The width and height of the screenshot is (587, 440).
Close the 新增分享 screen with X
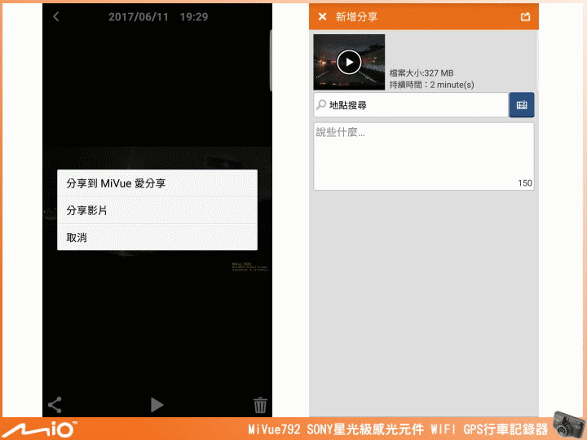click(322, 16)
